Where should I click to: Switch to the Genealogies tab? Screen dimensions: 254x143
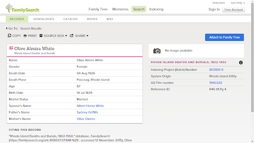click(x=44, y=19)
